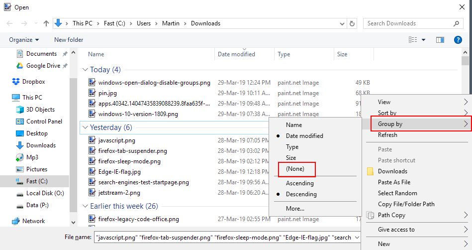Choose Ascending sort order
This screenshot has height=250, width=472.
299,183
